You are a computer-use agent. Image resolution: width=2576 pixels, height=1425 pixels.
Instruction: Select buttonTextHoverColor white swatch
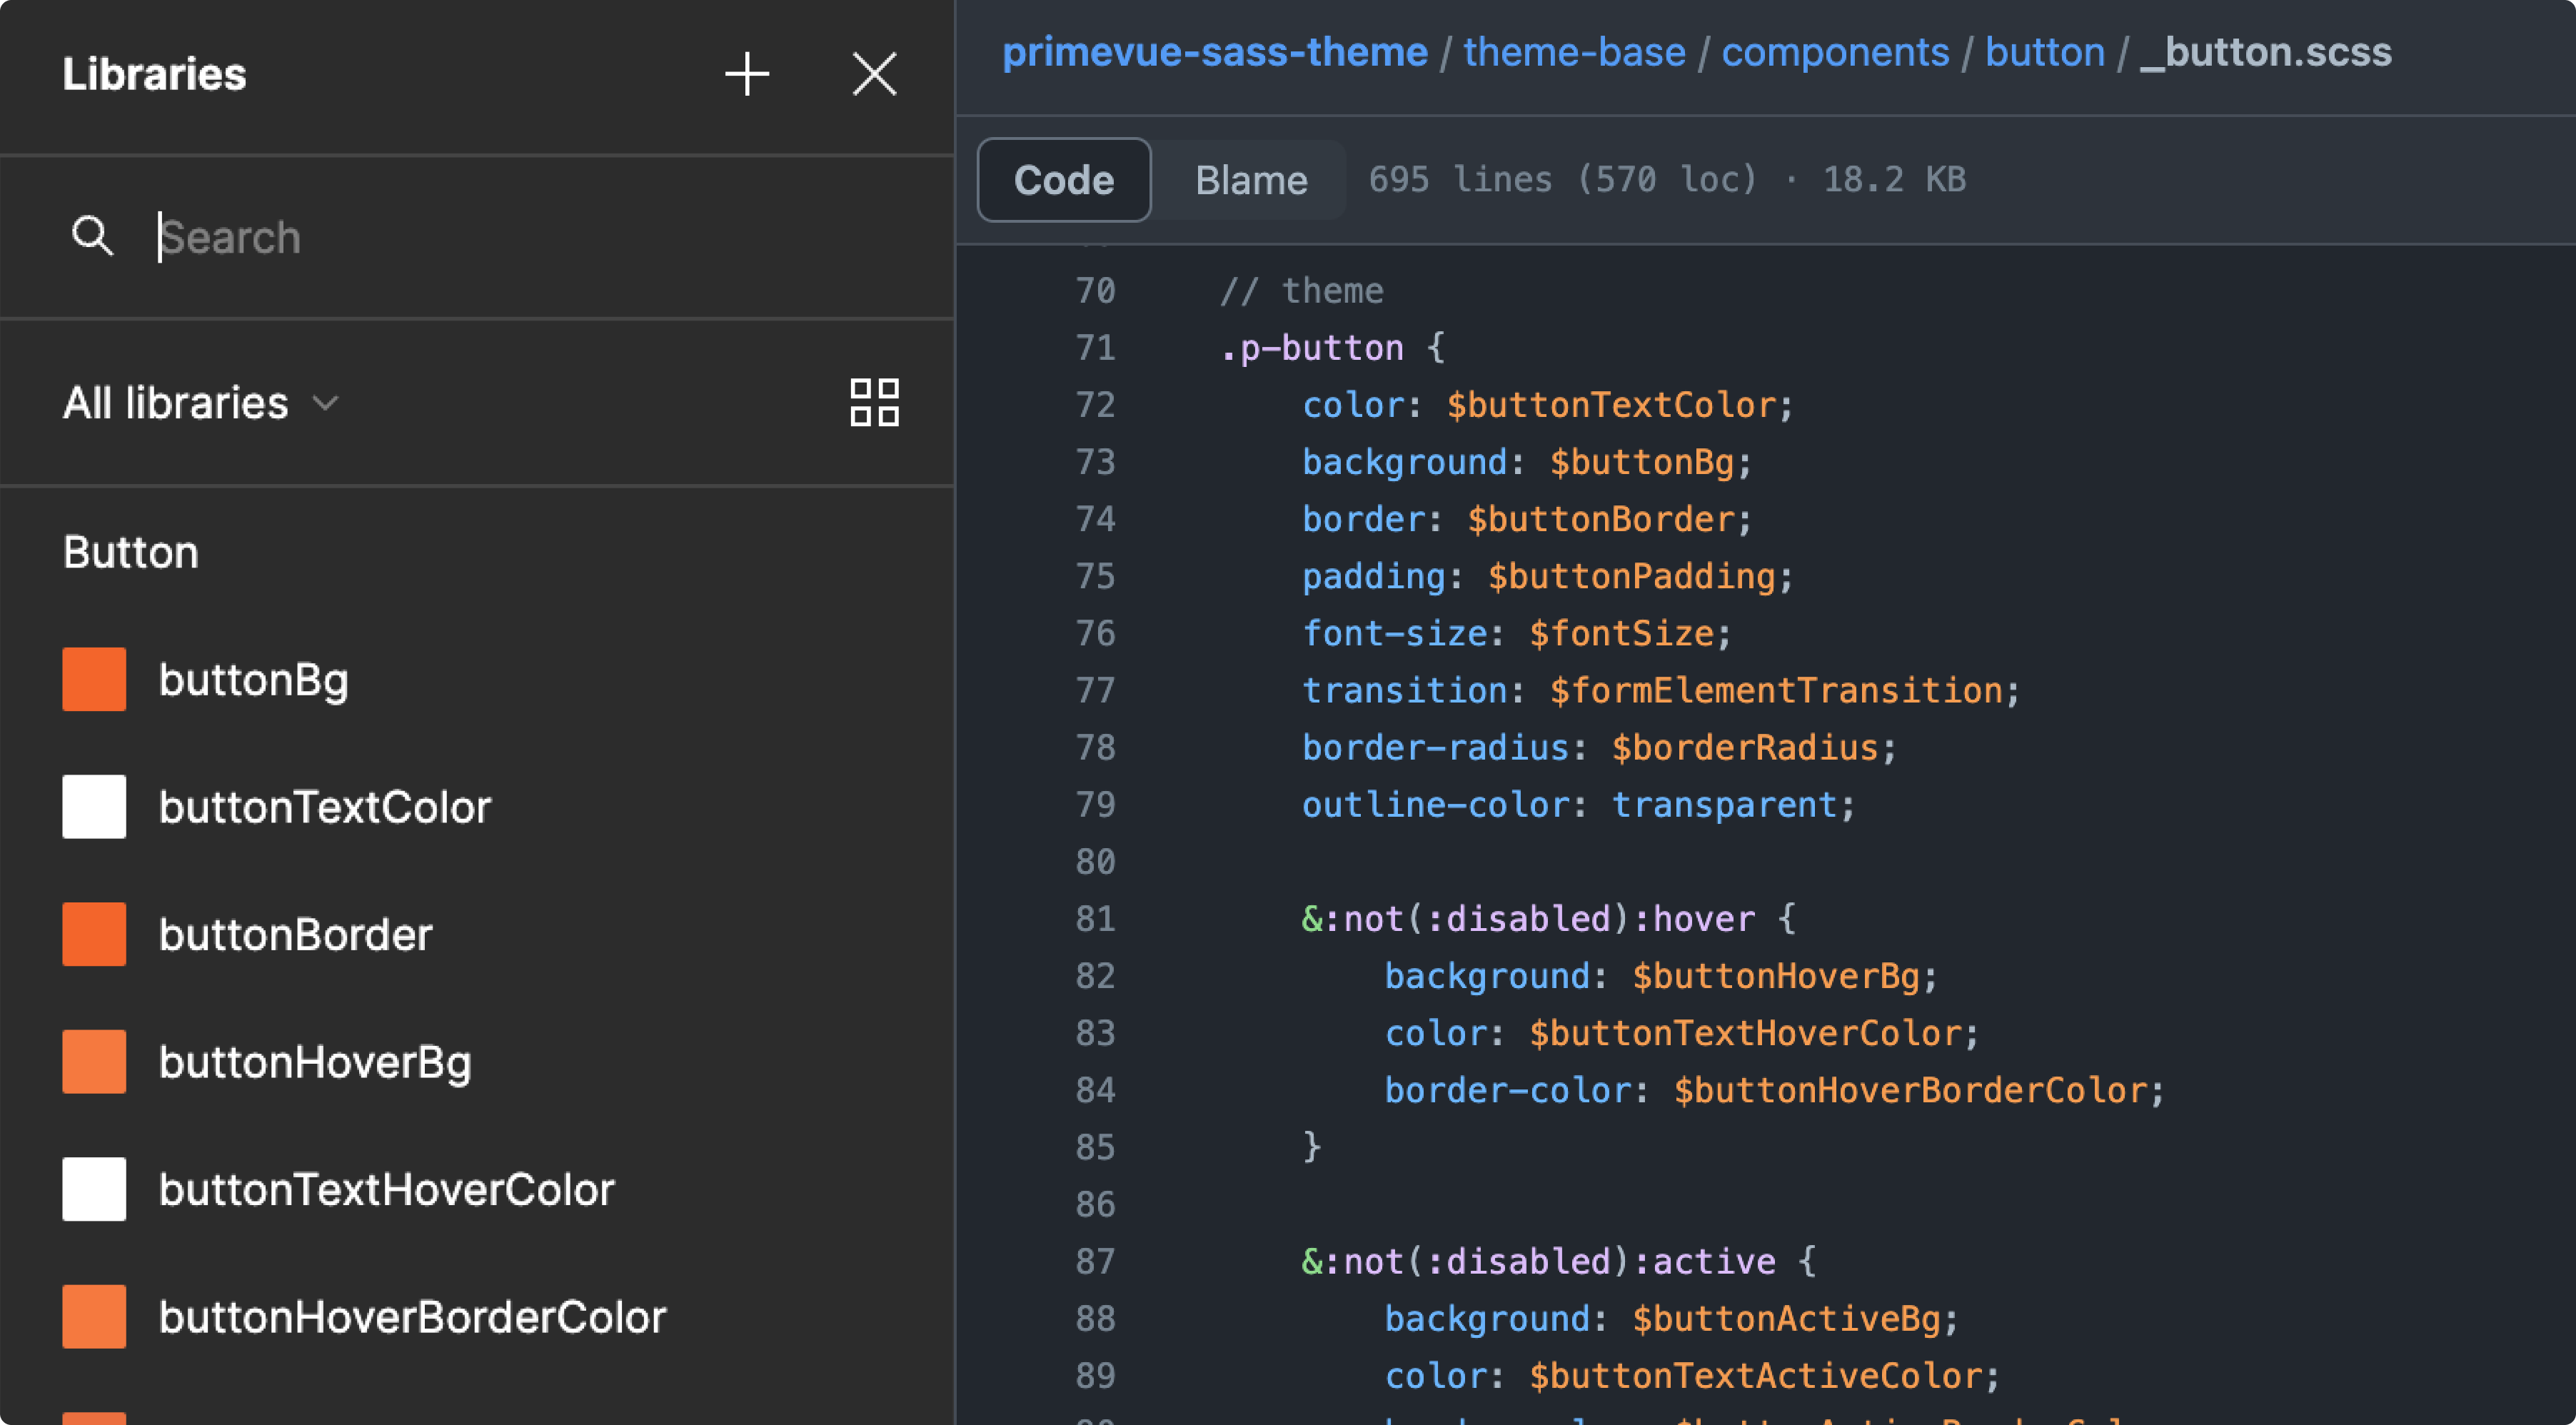pos(94,1189)
